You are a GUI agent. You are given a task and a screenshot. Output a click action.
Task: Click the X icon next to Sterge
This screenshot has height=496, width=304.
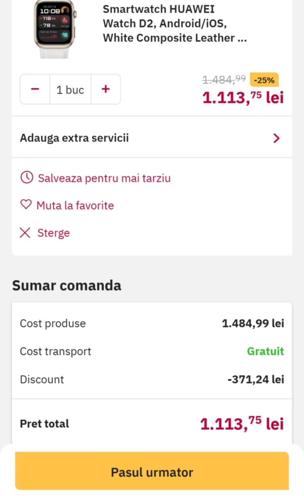(25, 233)
